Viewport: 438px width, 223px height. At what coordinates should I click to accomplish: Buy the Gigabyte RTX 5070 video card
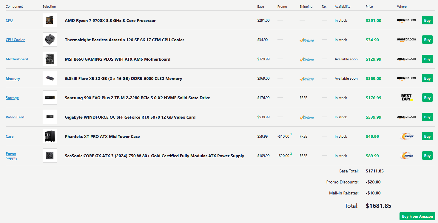click(x=427, y=117)
